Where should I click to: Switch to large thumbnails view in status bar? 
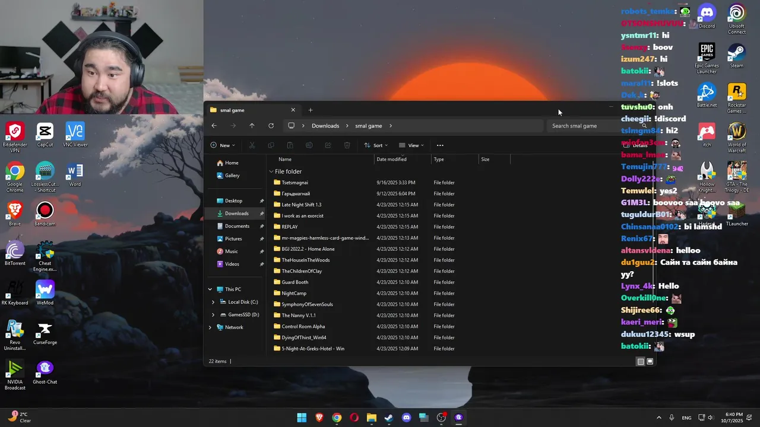[650, 361]
